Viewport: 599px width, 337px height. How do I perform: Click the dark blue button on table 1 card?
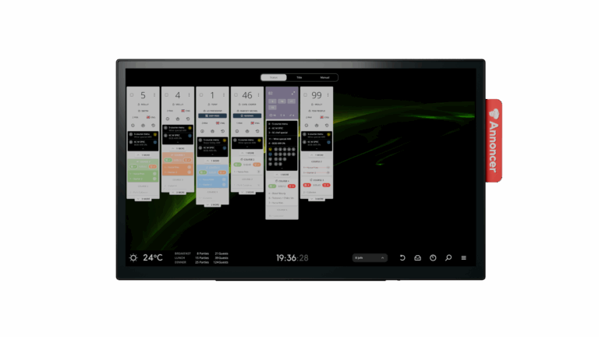pyautogui.click(x=212, y=115)
